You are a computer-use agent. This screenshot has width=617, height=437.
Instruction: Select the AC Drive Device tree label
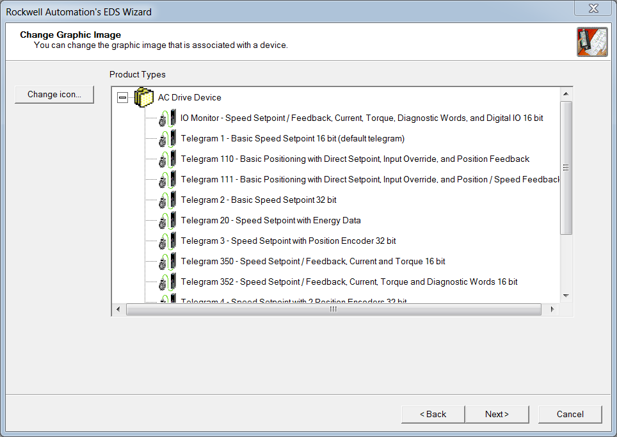click(189, 98)
